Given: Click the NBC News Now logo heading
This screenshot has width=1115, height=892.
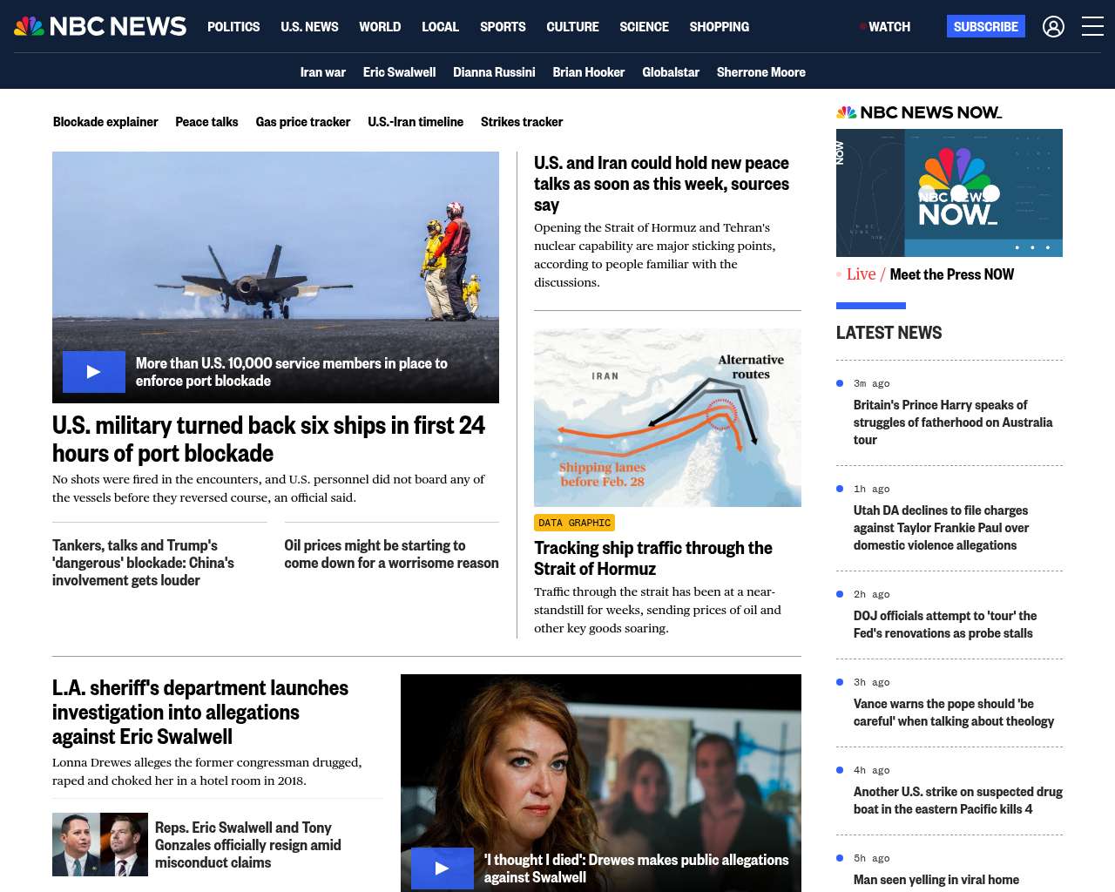Looking at the screenshot, I should (919, 112).
